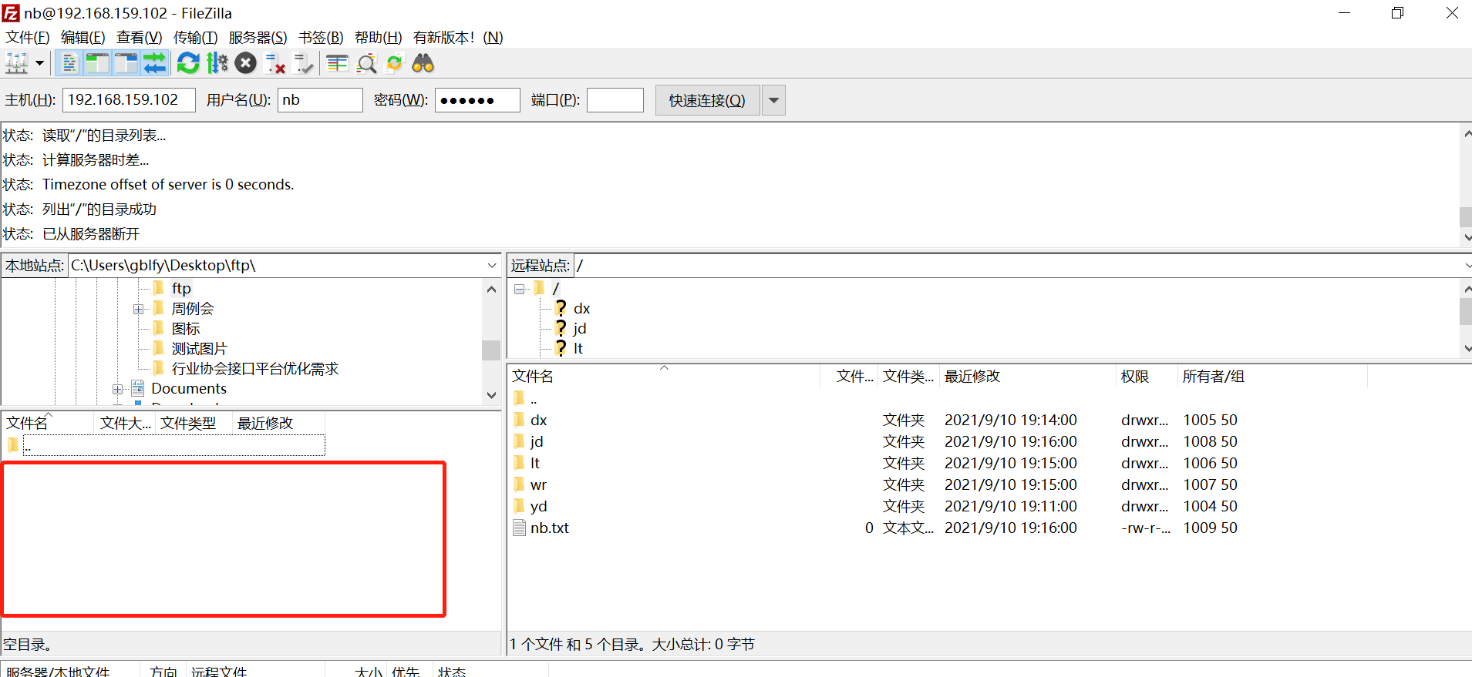Click the 快速连接(Q) button
1472x677 pixels.
click(x=707, y=100)
